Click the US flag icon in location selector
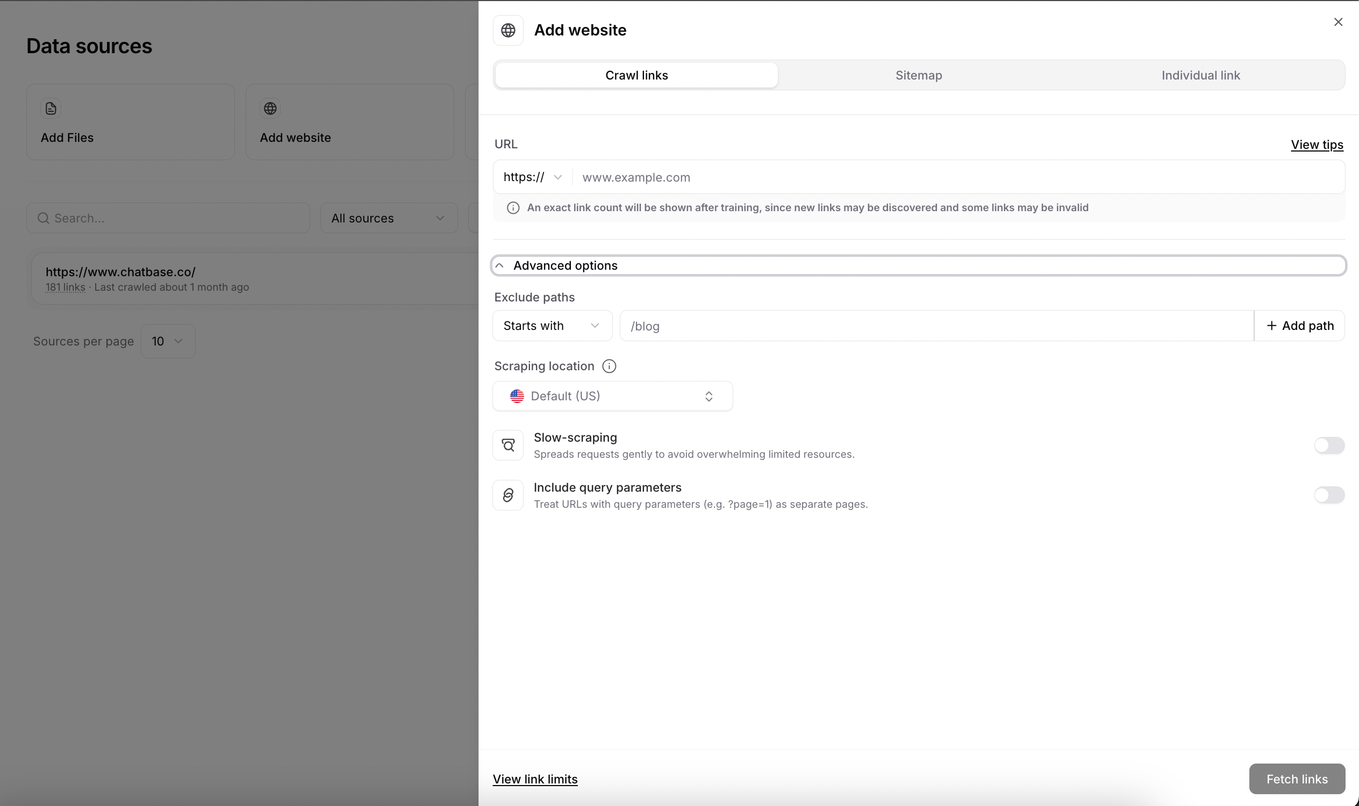Image resolution: width=1359 pixels, height=806 pixels. coord(517,397)
